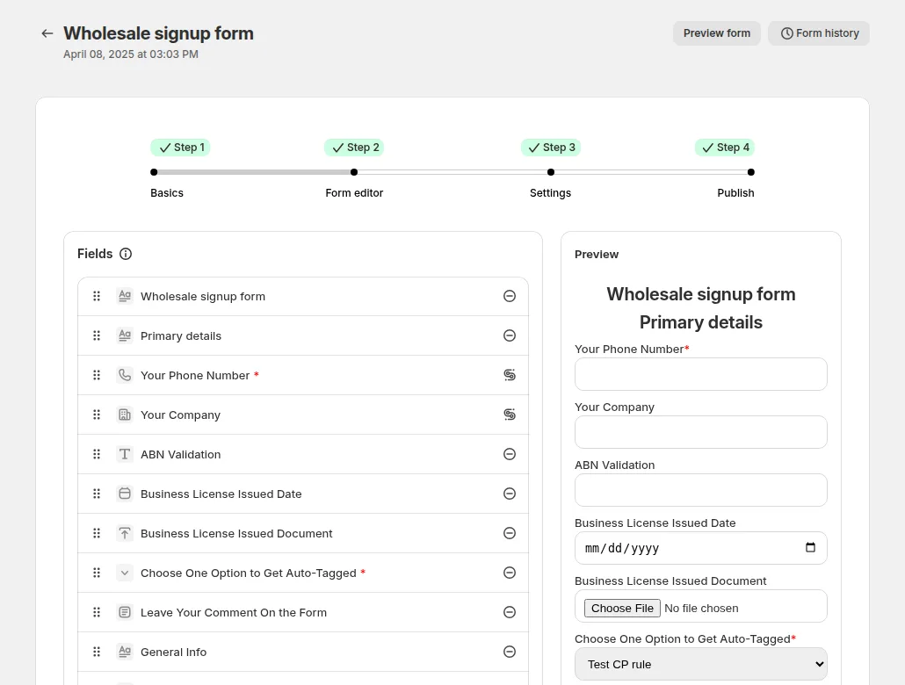This screenshot has width=905, height=685.
Task: Go to Step 2 Form editor
Action: 354,148
